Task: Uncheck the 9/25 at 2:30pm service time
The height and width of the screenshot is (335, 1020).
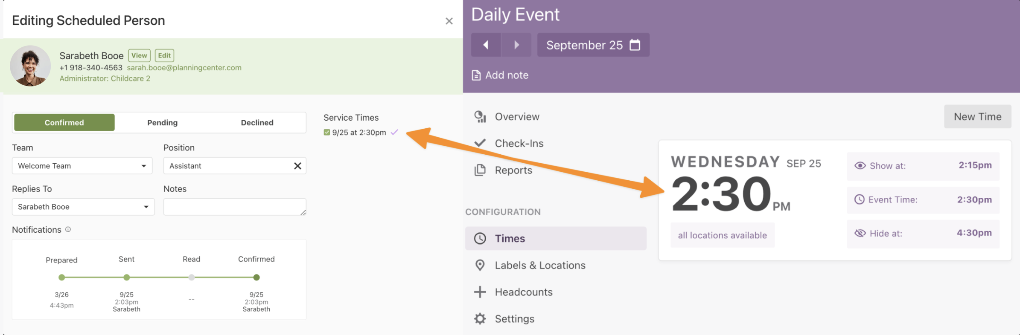Action: point(326,133)
